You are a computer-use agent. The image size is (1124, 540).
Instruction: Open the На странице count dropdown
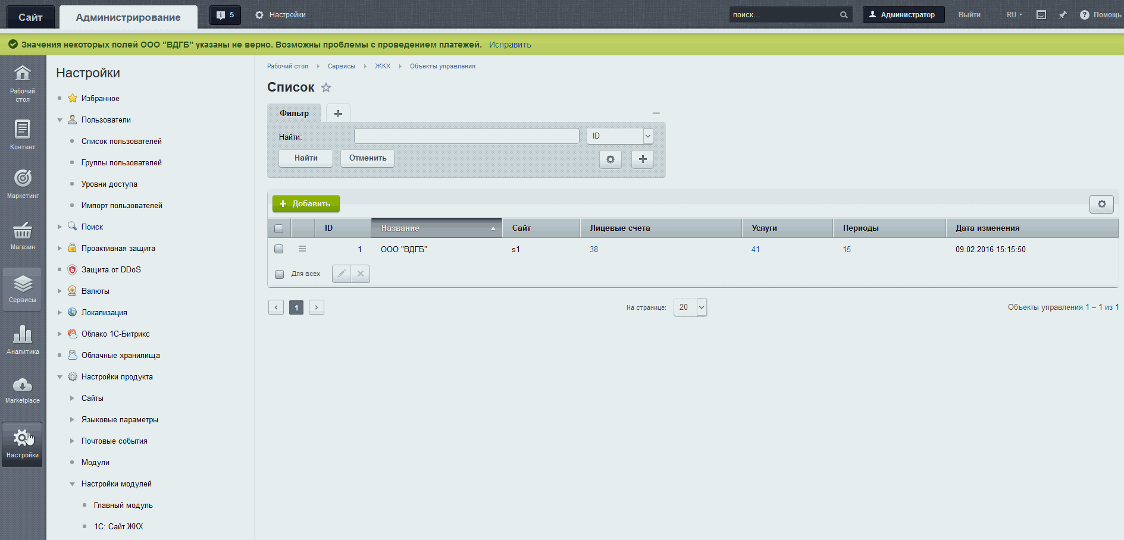tap(690, 307)
